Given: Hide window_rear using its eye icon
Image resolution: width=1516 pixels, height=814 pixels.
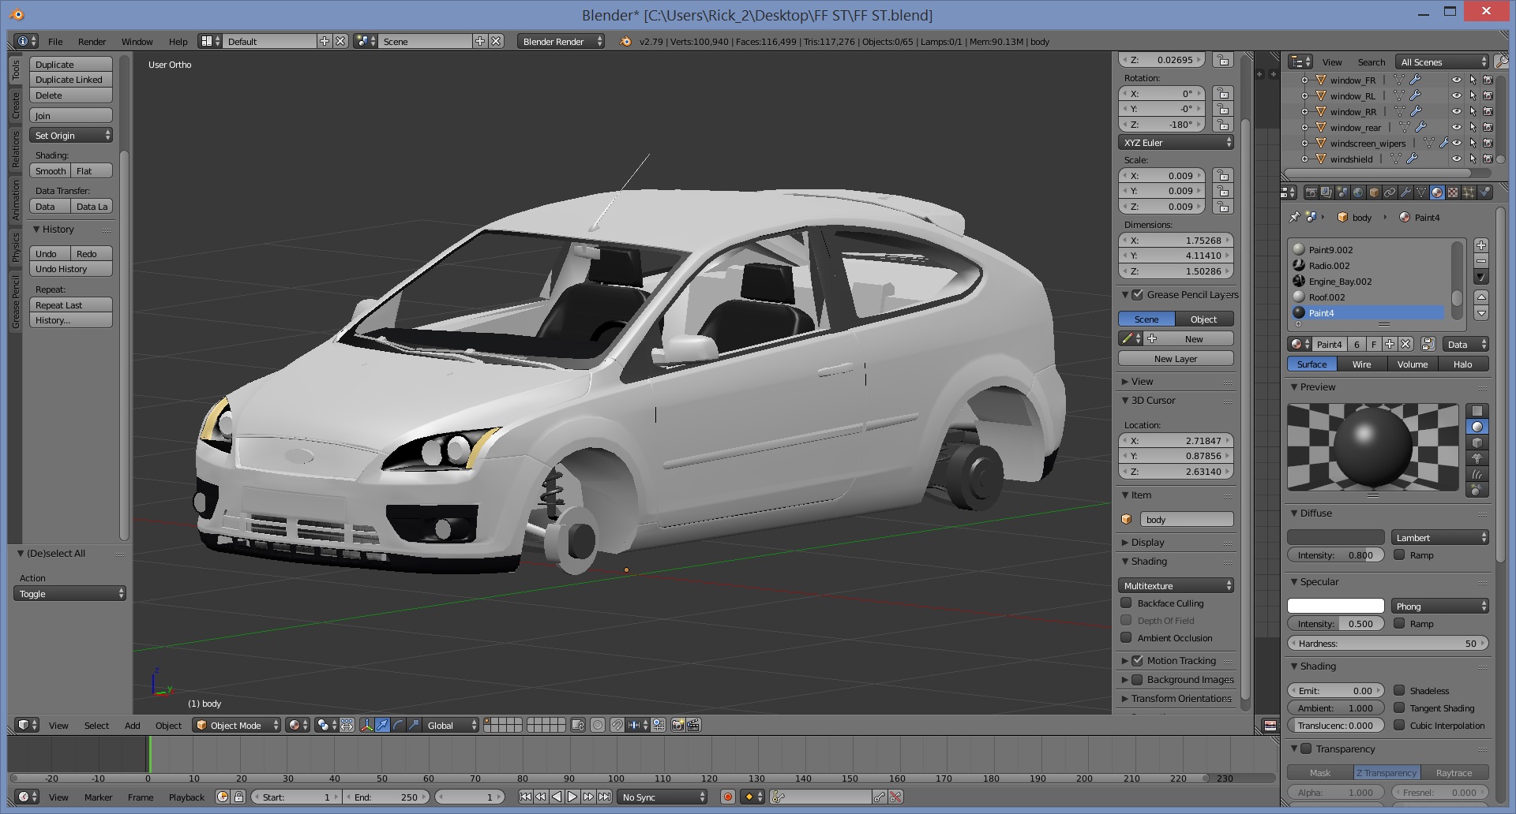Looking at the screenshot, I should (x=1457, y=127).
